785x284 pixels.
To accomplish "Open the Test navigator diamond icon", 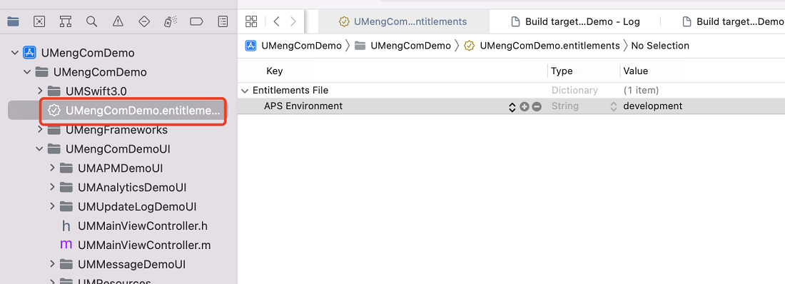I will tap(144, 21).
